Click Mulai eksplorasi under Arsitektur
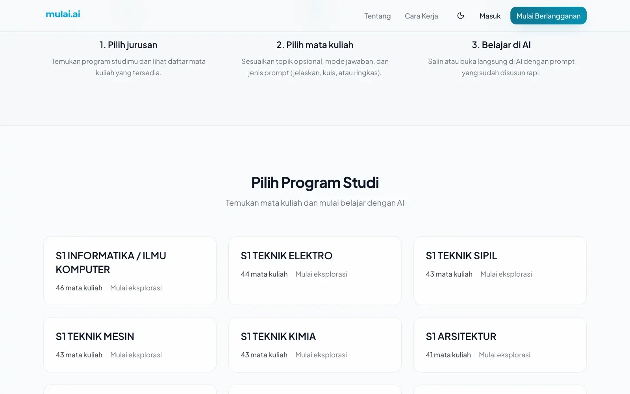 pyautogui.click(x=504, y=355)
